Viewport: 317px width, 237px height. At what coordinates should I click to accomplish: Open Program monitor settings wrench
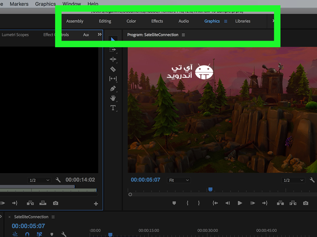click(312, 180)
